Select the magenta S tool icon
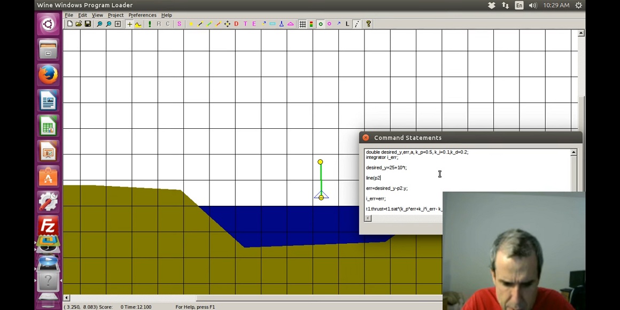The height and width of the screenshot is (310, 620). tap(179, 24)
